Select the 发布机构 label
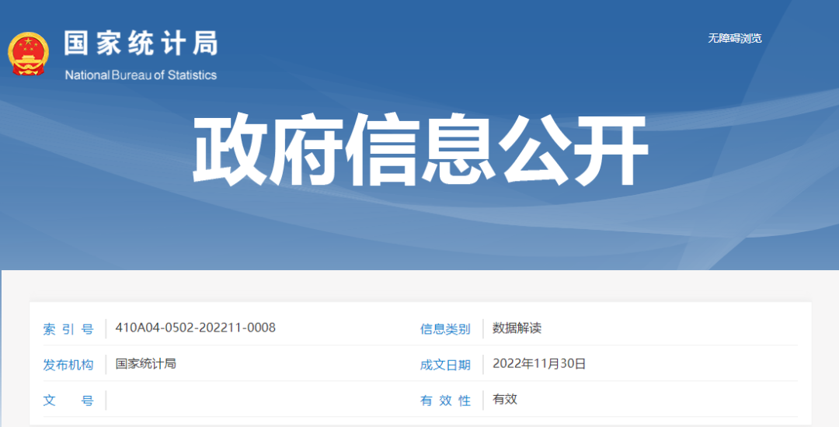This screenshot has height=427, width=839. 68,365
